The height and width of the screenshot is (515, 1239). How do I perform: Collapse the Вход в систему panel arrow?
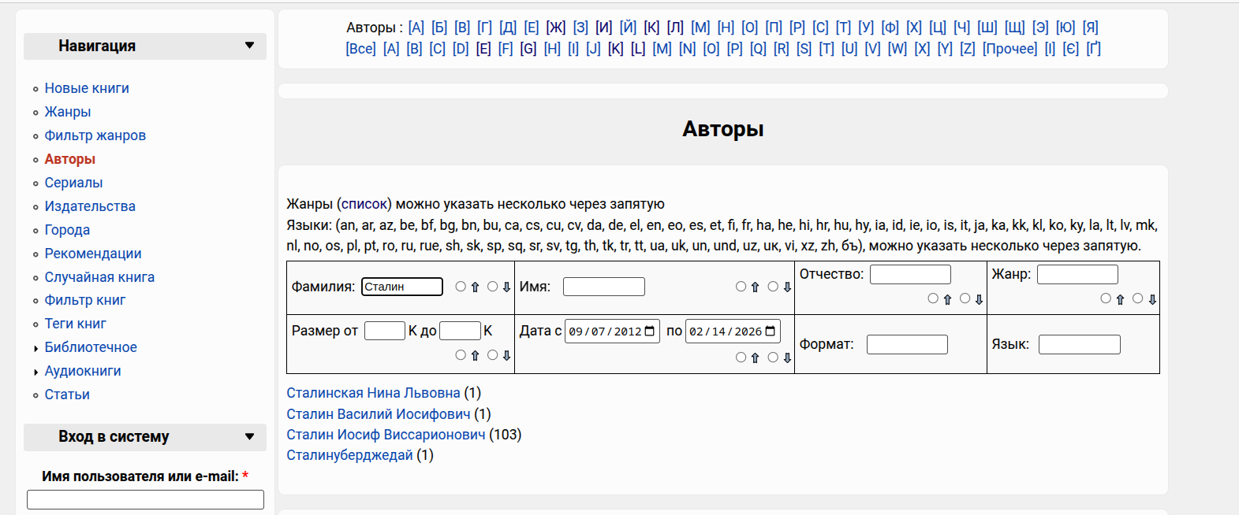pos(249,436)
